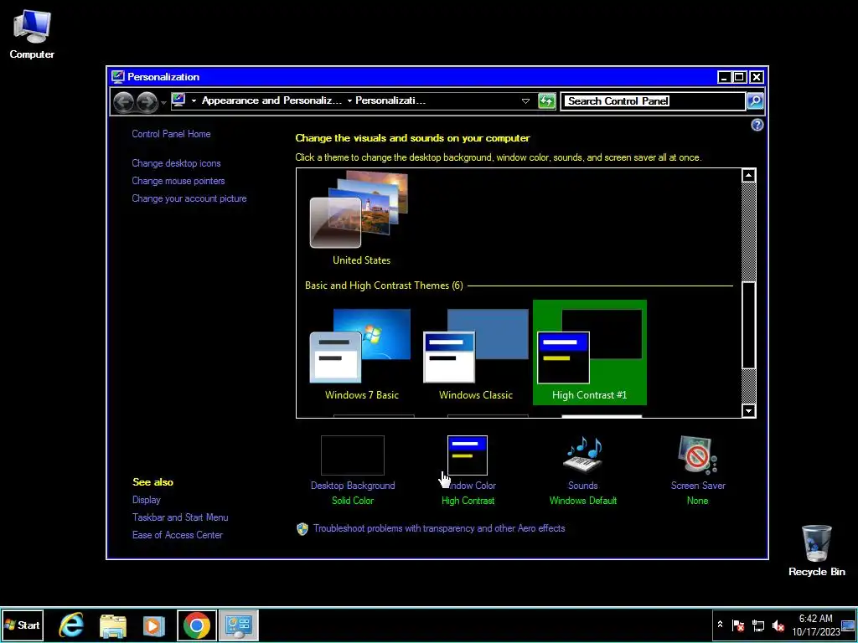Open the Desktop Background preview icon

coord(353,455)
